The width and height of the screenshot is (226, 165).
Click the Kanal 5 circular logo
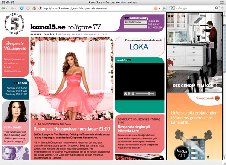tap(14, 23)
